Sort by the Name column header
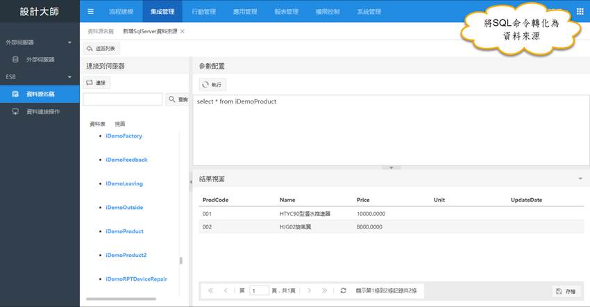590x307 pixels. (287, 200)
